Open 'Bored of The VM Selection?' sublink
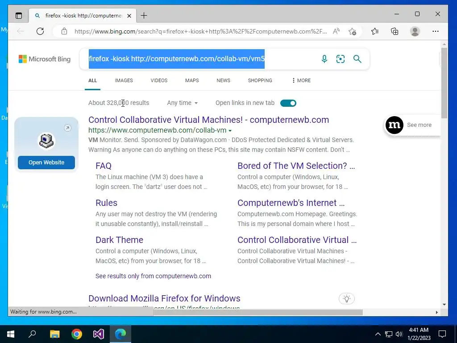Image resolution: width=457 pixels, height=343 pixels. (x=296, y=166)
